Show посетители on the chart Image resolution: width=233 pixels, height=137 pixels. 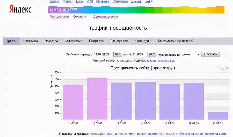(127, 134)
